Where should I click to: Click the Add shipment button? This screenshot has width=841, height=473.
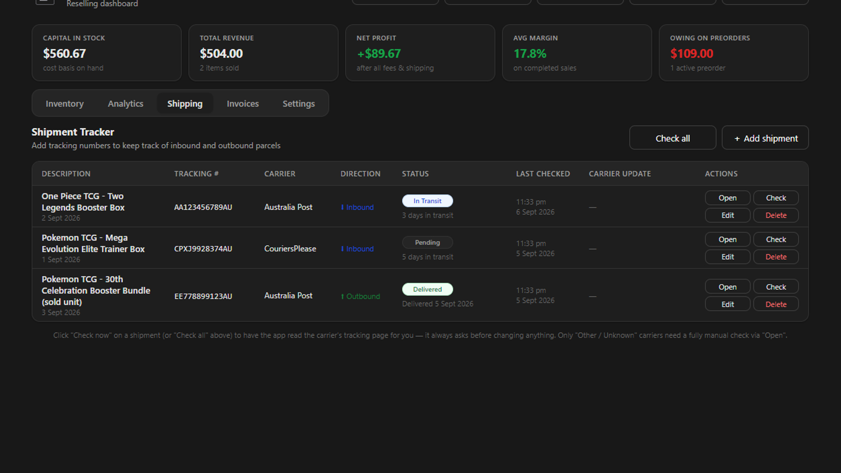point(765,138)
